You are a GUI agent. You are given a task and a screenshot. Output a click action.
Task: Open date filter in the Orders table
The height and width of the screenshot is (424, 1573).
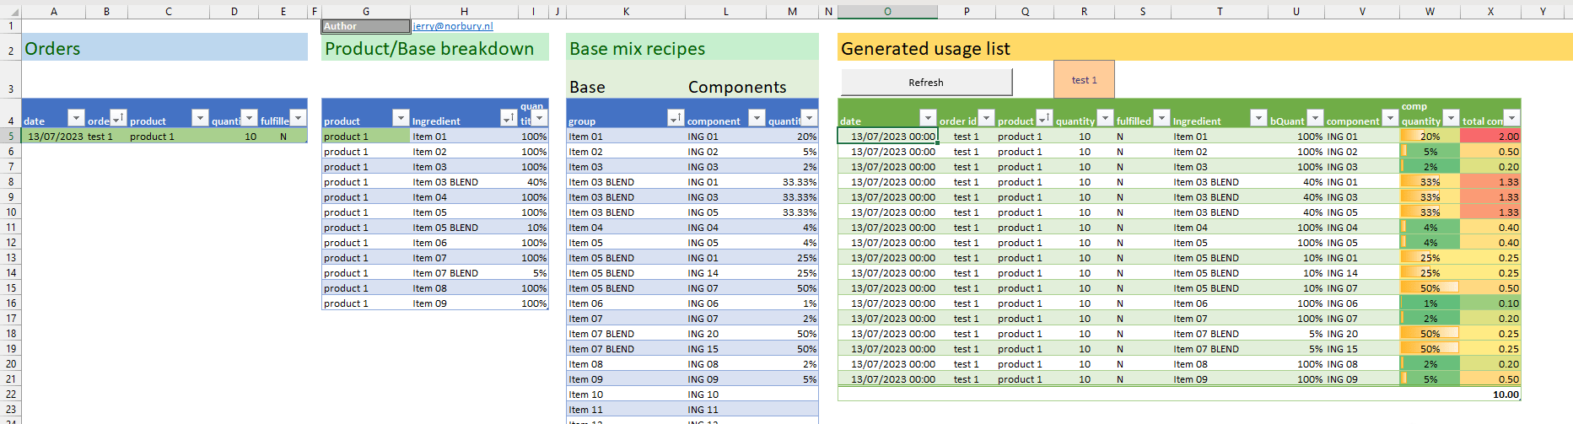pos(76,118)
